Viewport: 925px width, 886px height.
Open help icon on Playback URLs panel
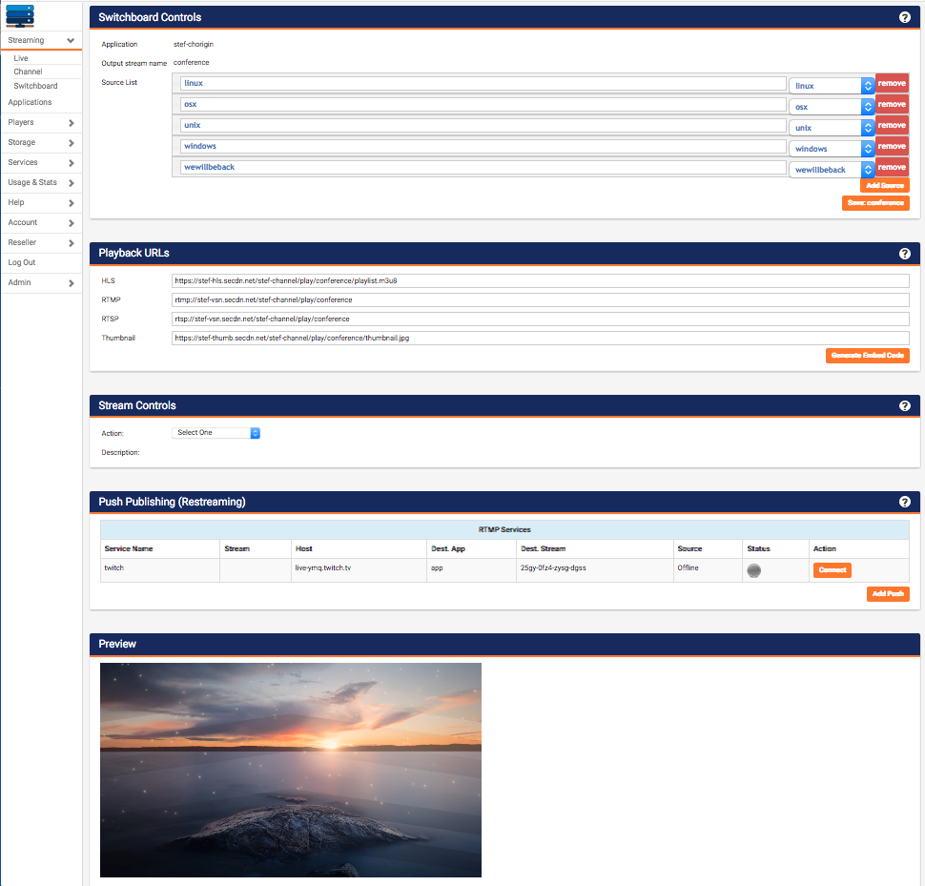click(904, 254)
